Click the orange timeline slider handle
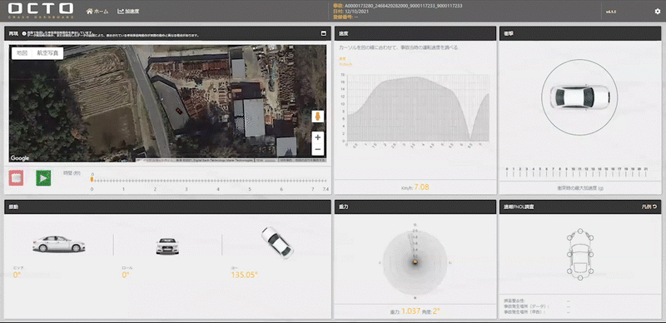This screenshot has width=666, height=323. (x=92, y=180)
